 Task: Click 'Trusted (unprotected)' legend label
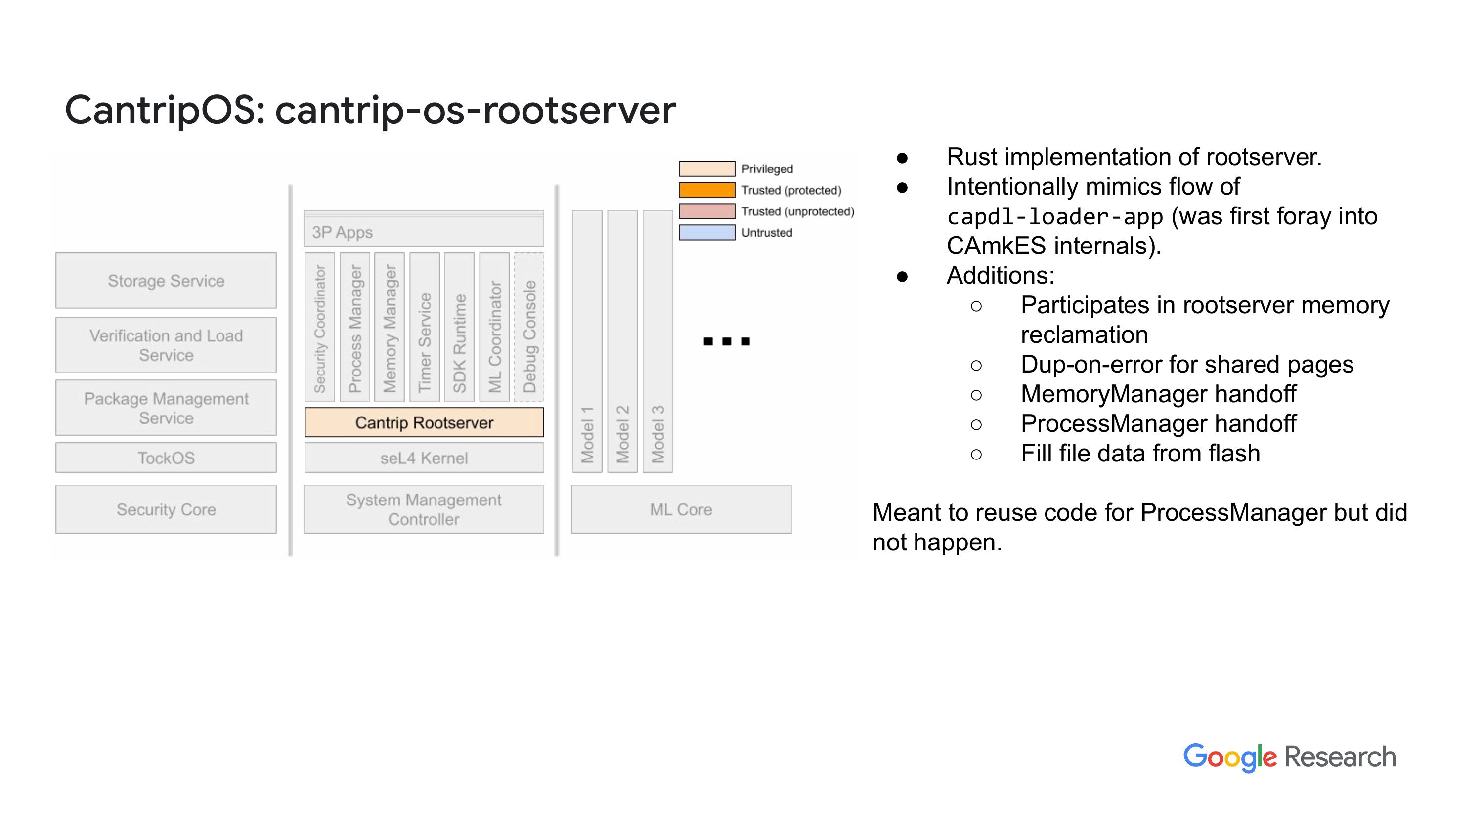(798, 212)
